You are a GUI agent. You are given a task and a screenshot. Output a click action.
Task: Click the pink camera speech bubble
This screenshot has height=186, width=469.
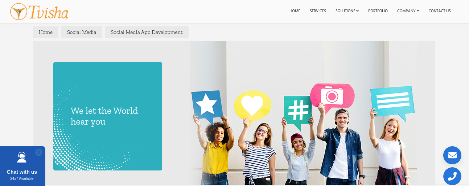(x=332, y=96)
